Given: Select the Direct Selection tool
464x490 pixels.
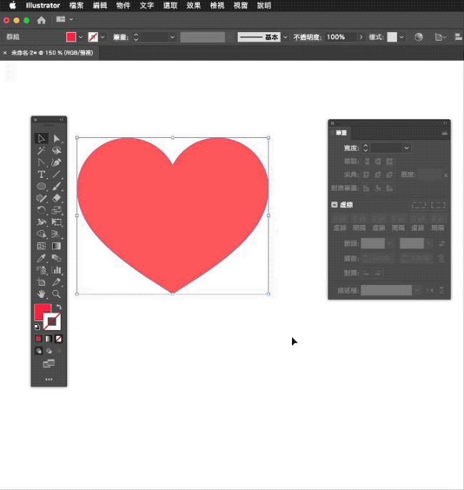Looking at the screenshot, I should tap(56, 139).
